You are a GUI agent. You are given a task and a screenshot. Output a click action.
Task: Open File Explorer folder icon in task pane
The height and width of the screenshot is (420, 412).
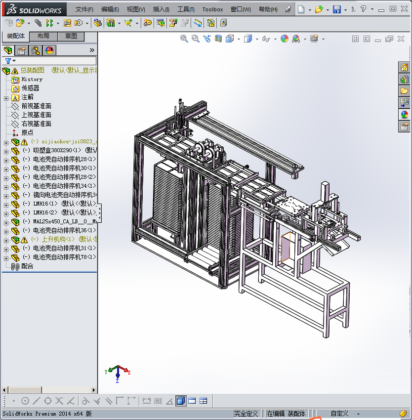point(405,91)
